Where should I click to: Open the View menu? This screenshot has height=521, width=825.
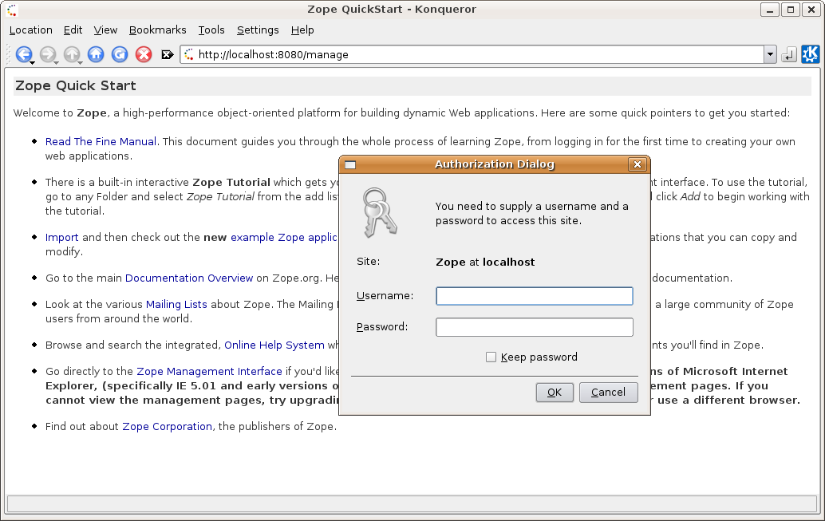[105, 30]
